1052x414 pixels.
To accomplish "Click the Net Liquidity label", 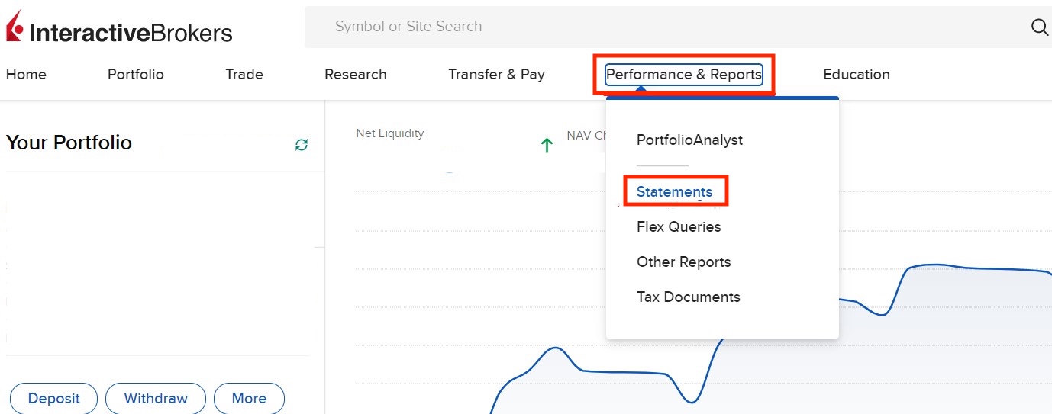I will (390, 133).
